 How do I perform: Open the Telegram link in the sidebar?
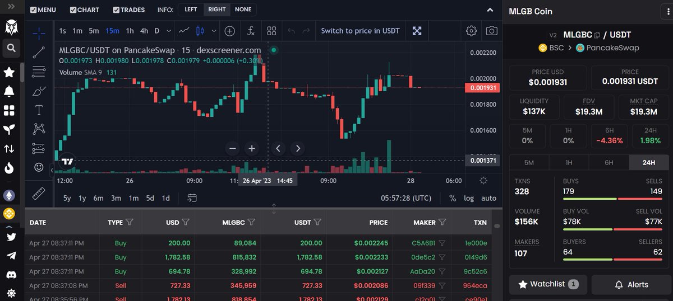(11, 255)
